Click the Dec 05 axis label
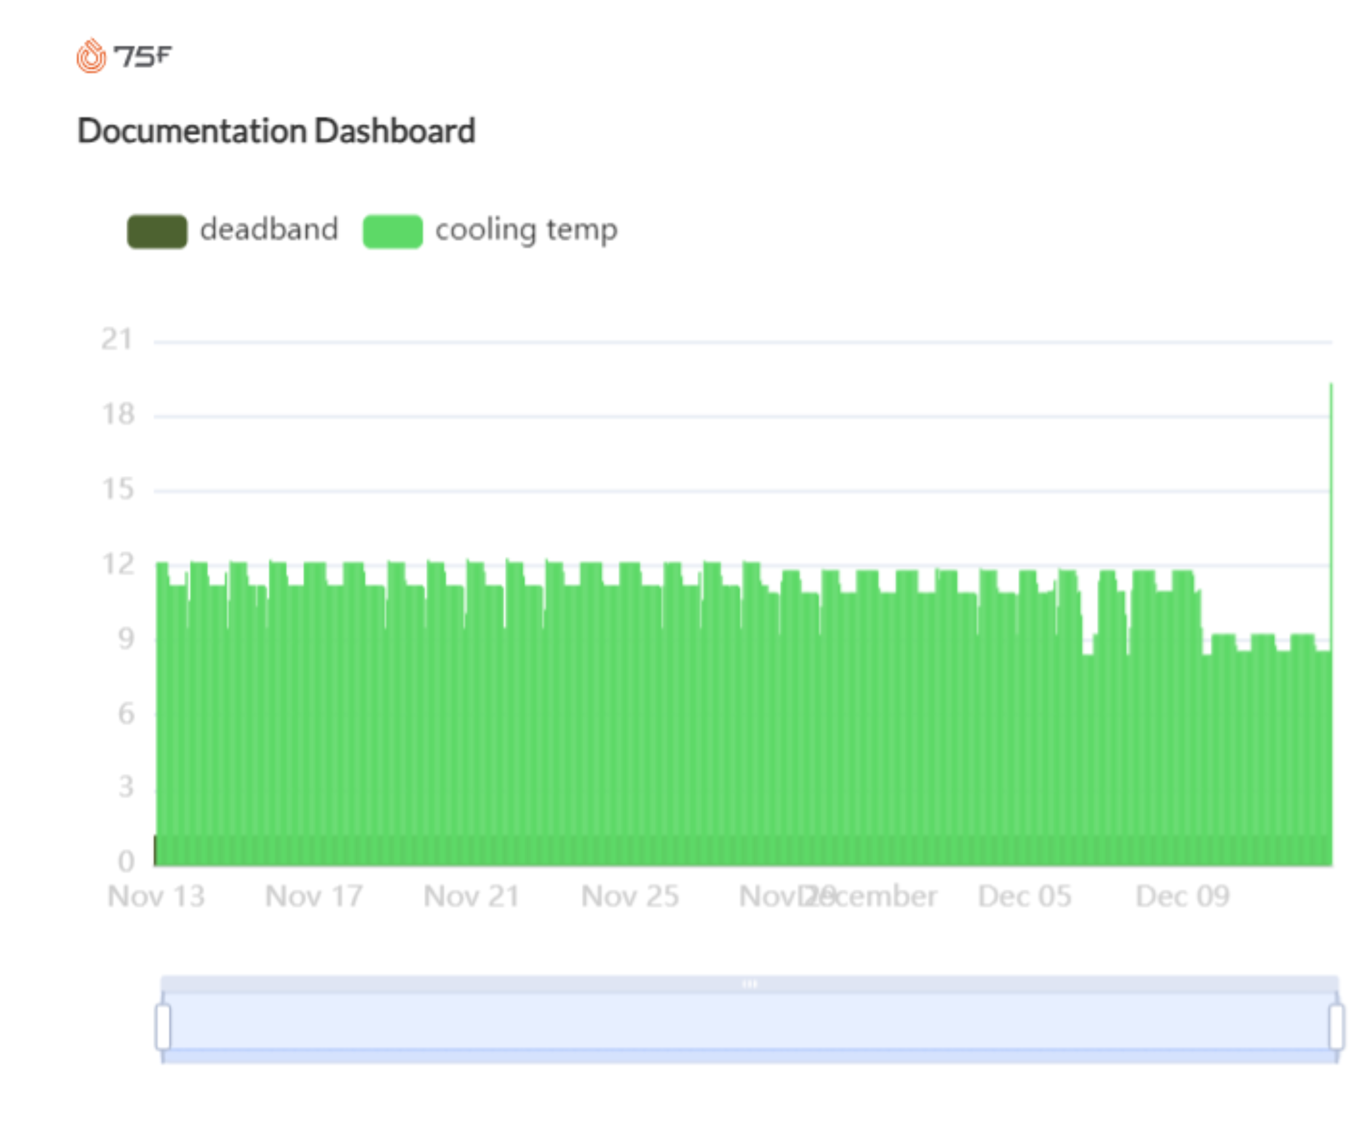The width and height of the screenshot is (1357, 1128). [1025, 897]
